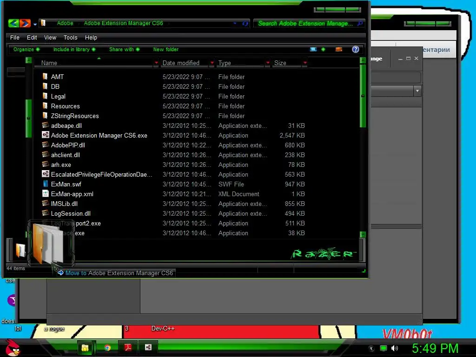Click the XML Document type cell

coord(238,194)
